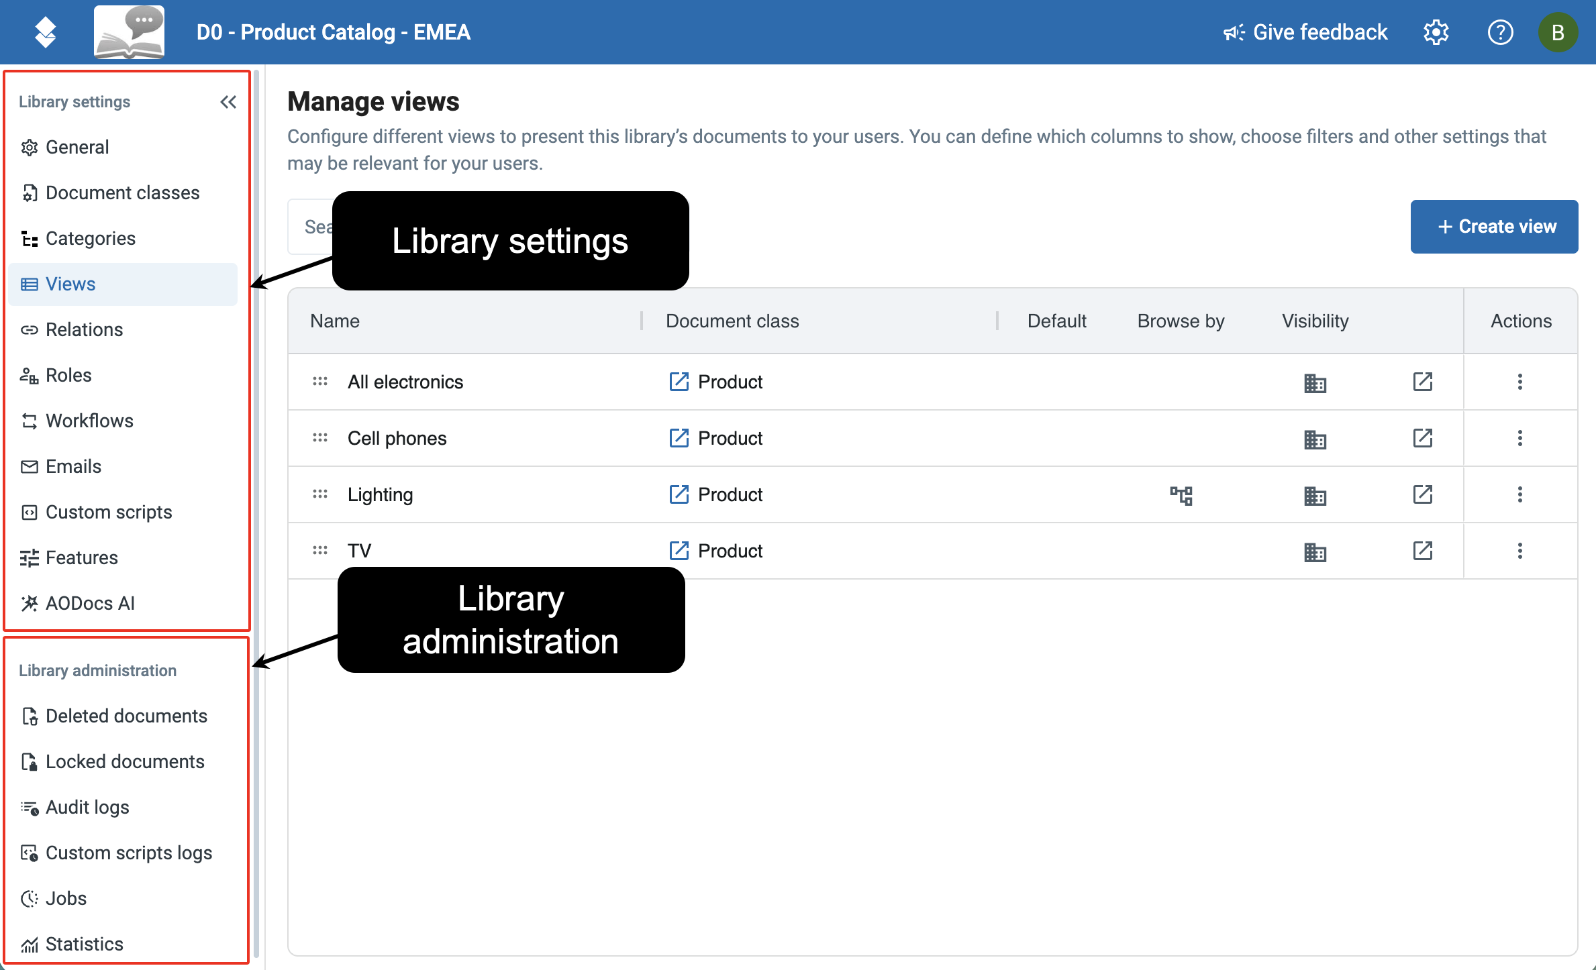This screenshot has height=970, width=1596.
Task: Select the Cell phones view name
Action: (397, 438)
